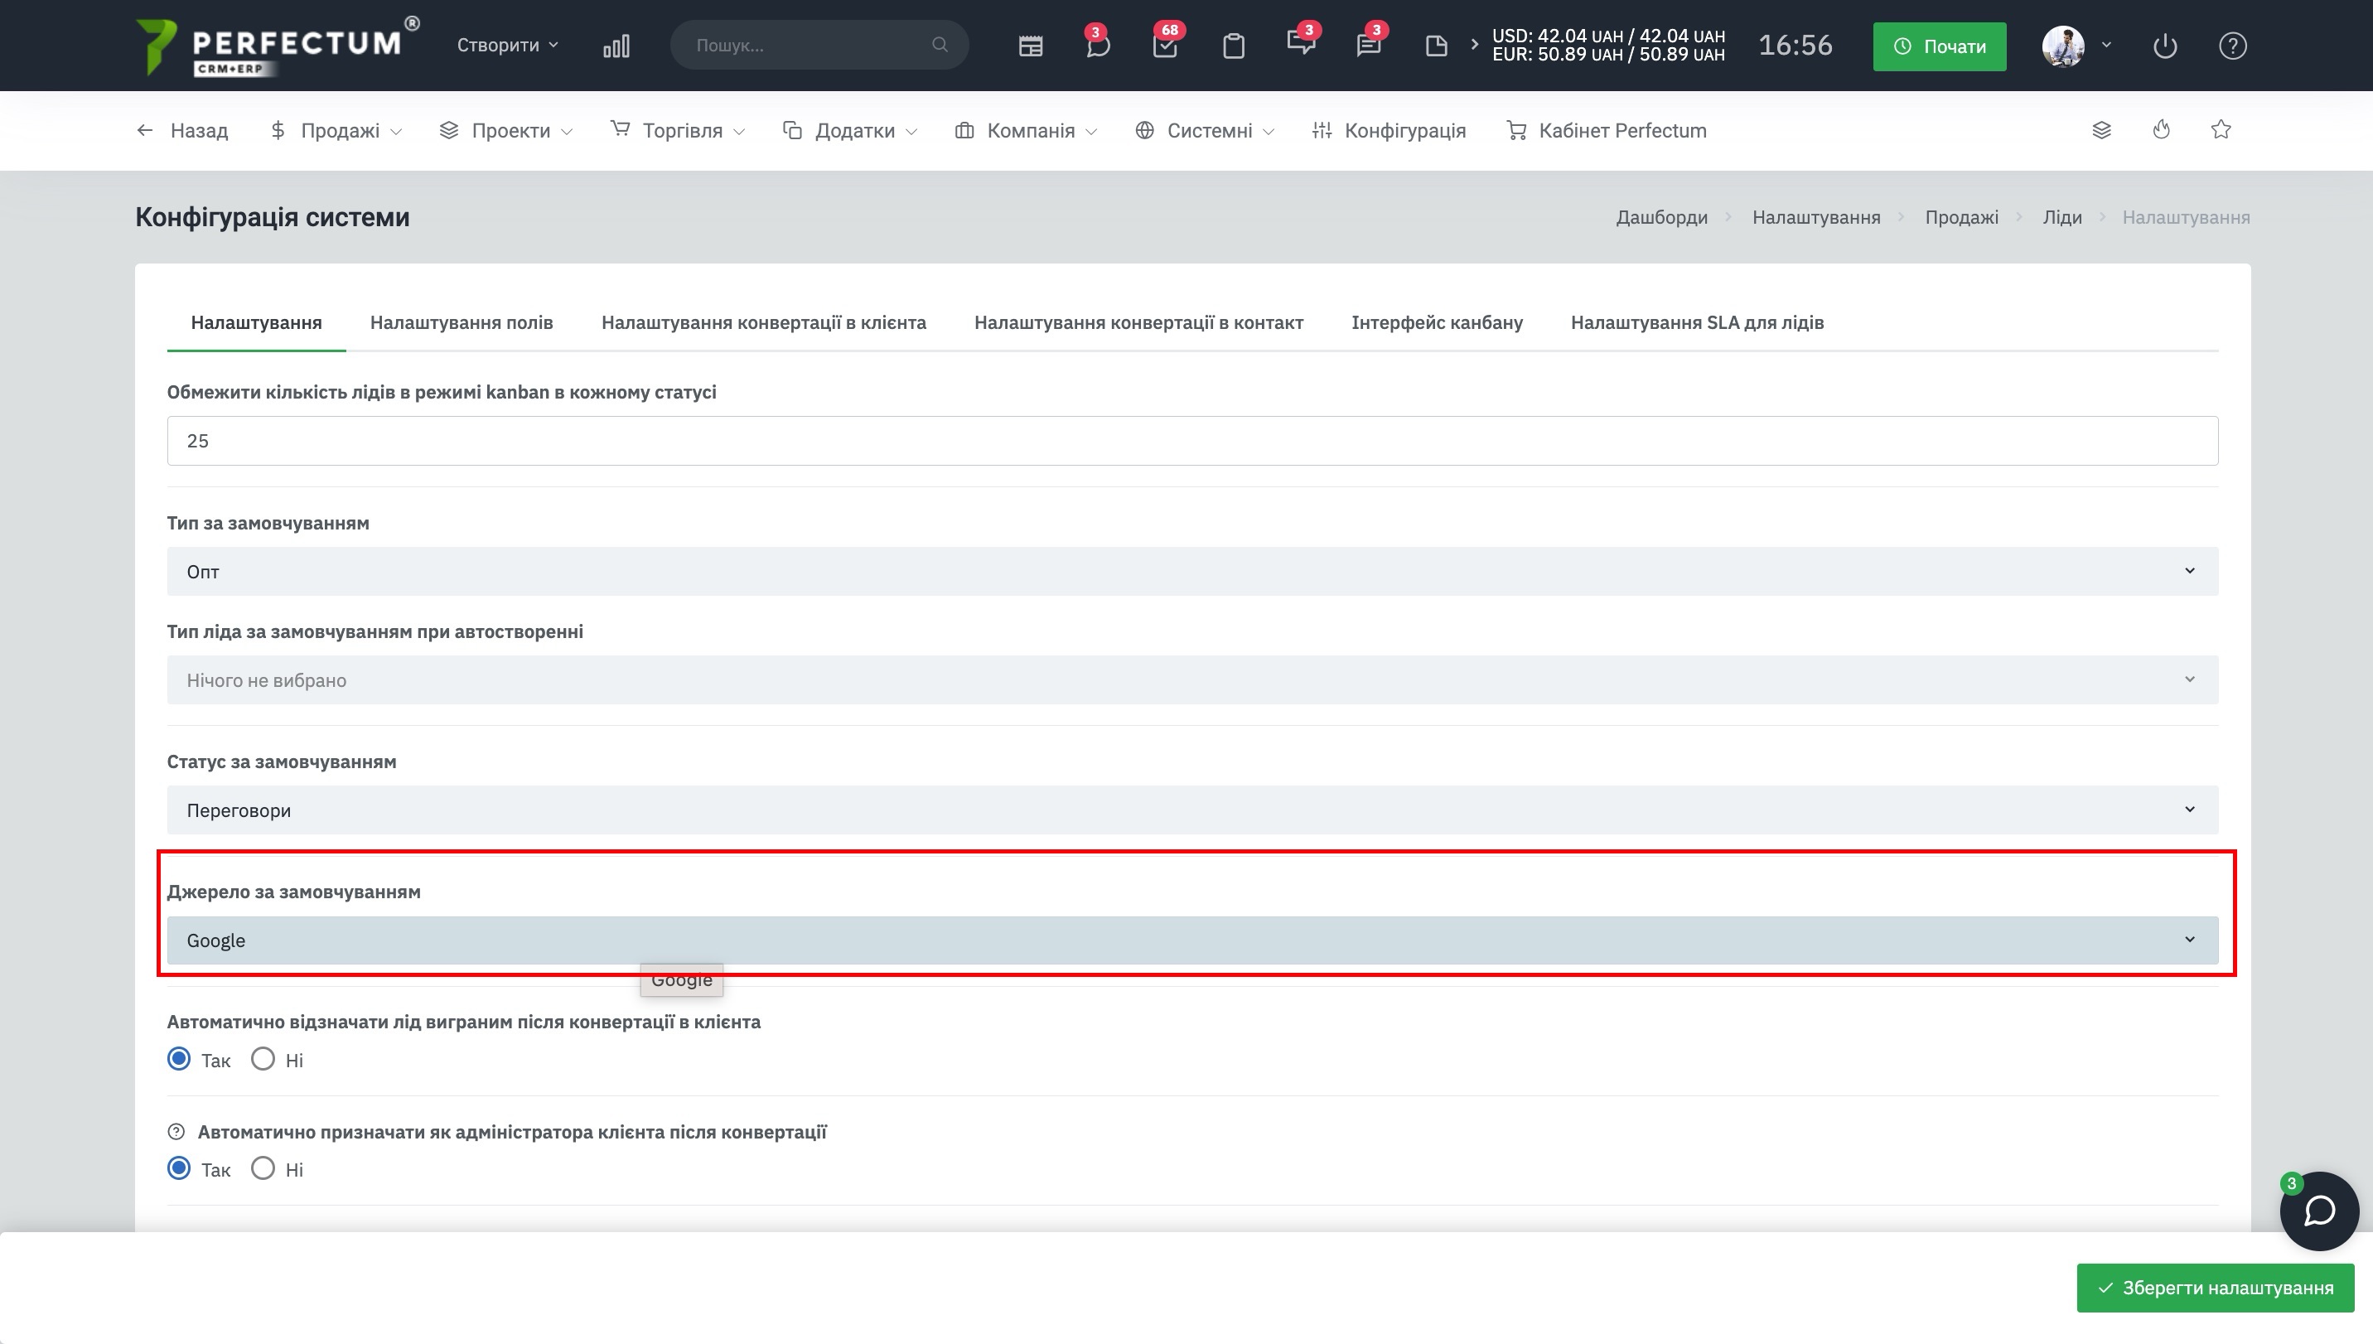Click the star favorites icon
The width and height of the screenshot is (2373, 1344).
[2221, 130]
